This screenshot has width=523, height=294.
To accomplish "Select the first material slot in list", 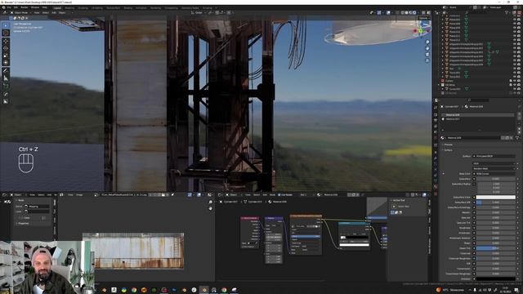I will point(478,114).
